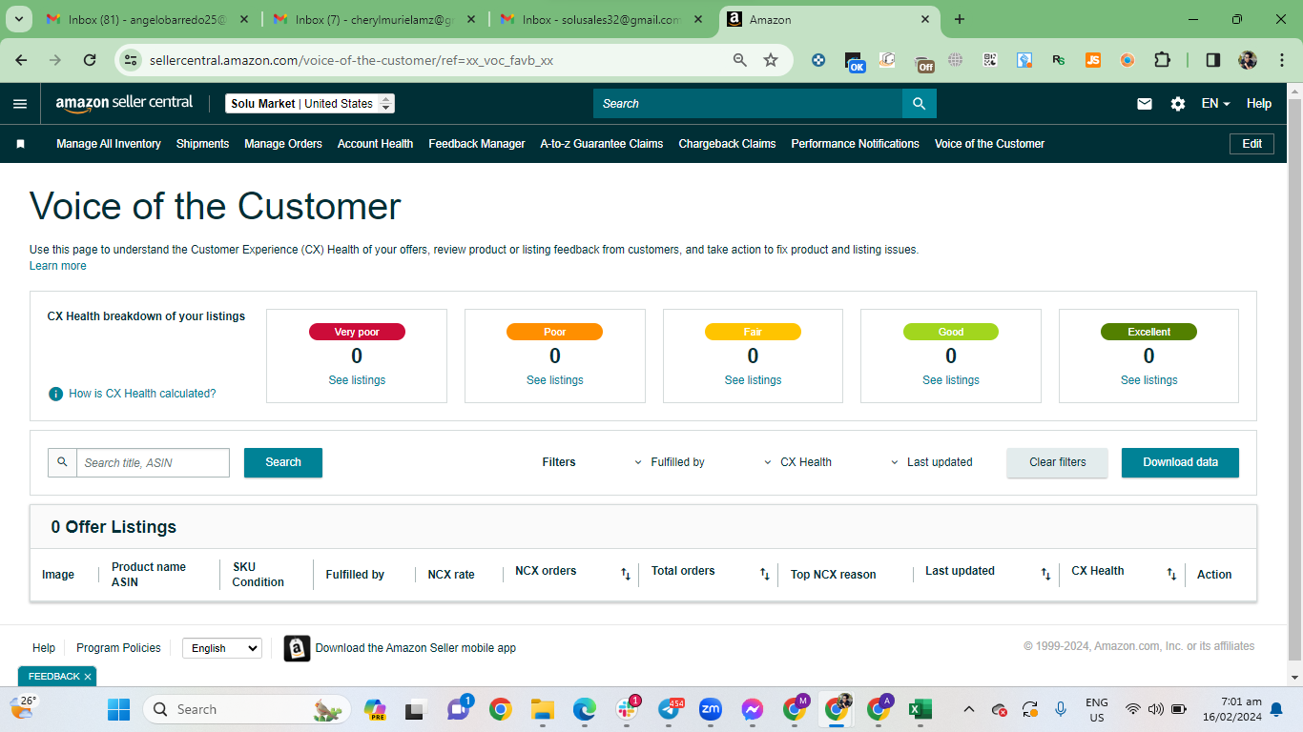The height and width of the screenshot is (732, 1303).
Task: Sort by Total orders column arrows
Action: [764, 574]
